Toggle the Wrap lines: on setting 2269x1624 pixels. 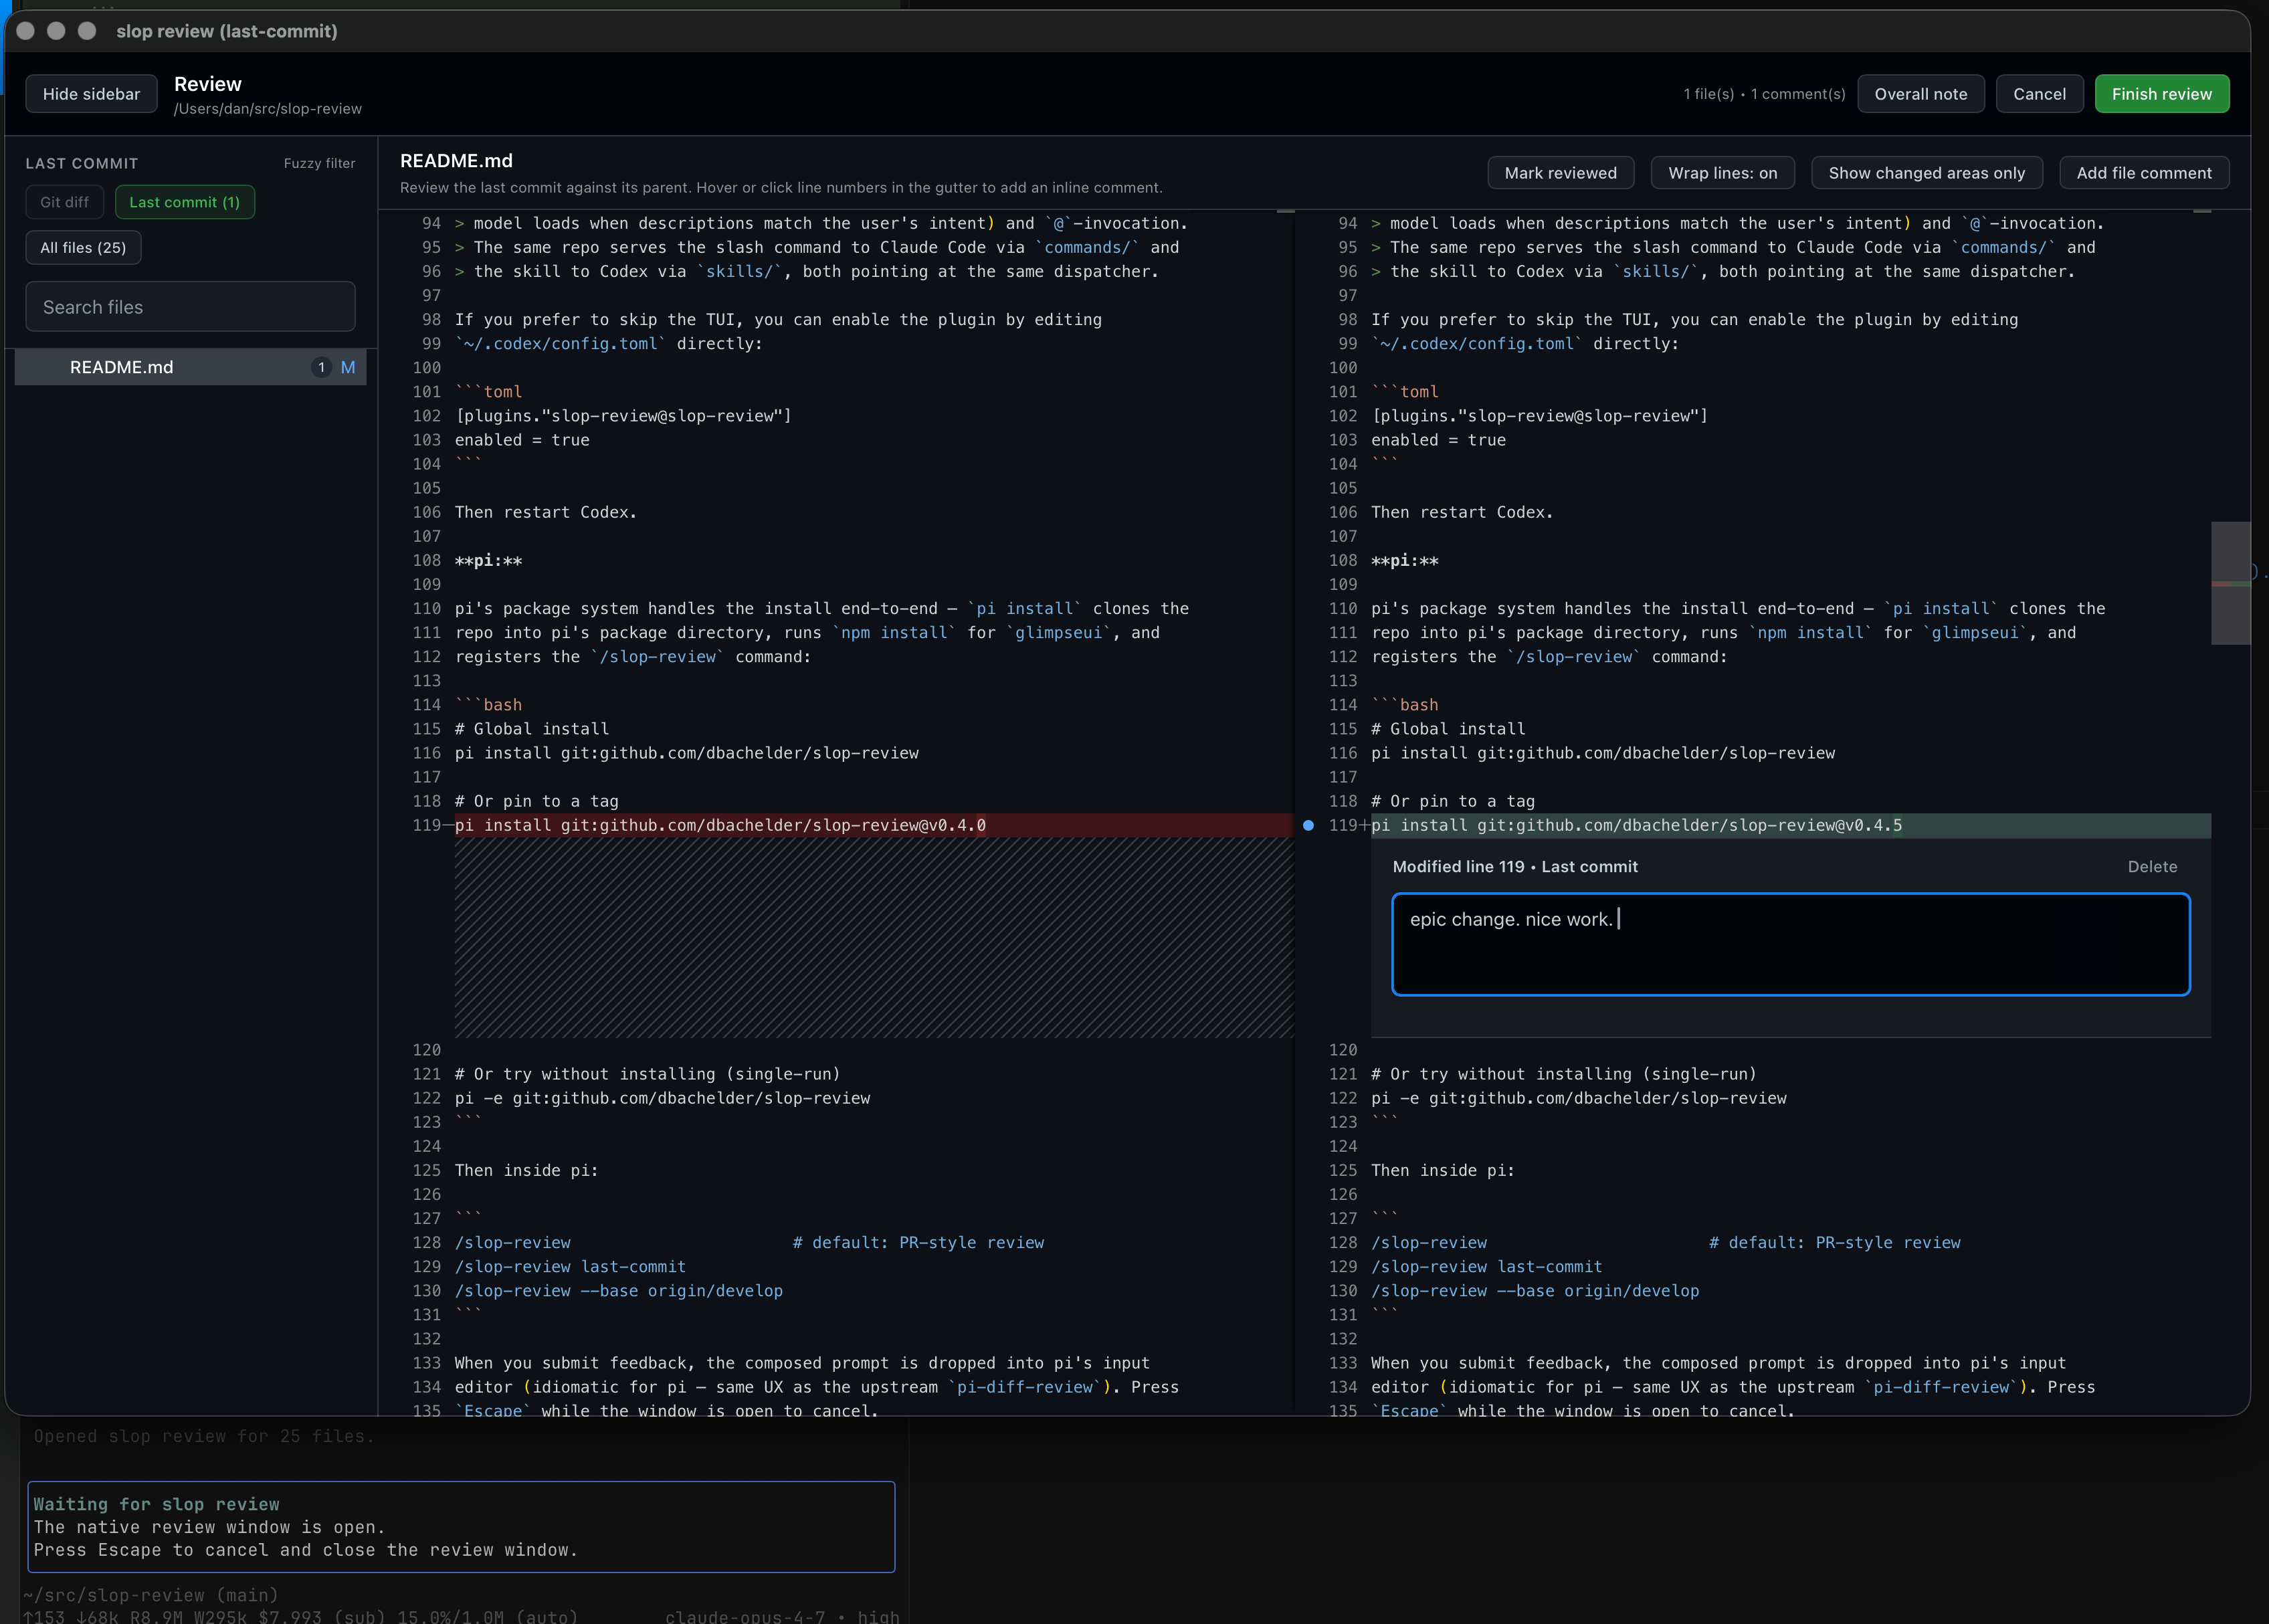tap(1722, 173)
